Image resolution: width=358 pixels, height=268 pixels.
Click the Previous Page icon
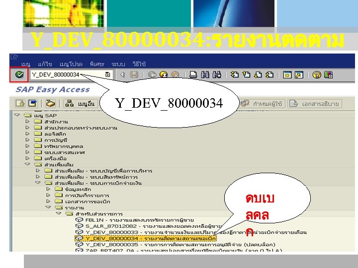point(246,74)
